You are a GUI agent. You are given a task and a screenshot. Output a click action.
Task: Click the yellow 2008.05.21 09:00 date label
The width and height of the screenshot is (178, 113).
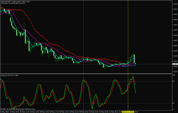pyautogui.click(x=128, y=112)
